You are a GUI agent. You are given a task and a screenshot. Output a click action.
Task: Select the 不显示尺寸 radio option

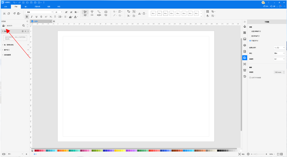[250, 41]
